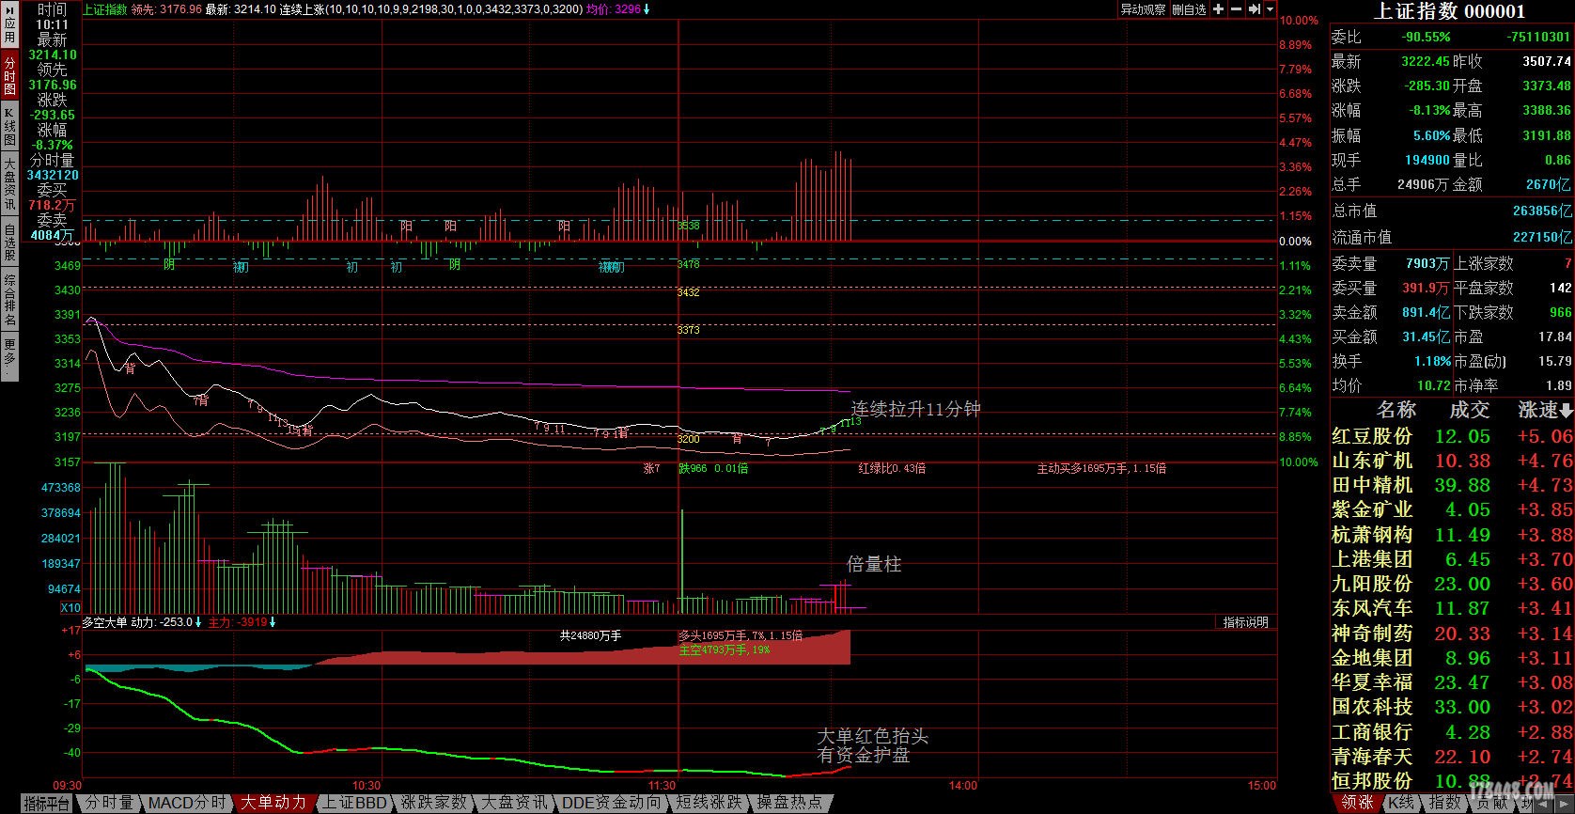Click 上证指数 000001 title
Image resolution: width=1575 pixels, height=814 pixels.
pyautogui.click(x=1450, y=11)
